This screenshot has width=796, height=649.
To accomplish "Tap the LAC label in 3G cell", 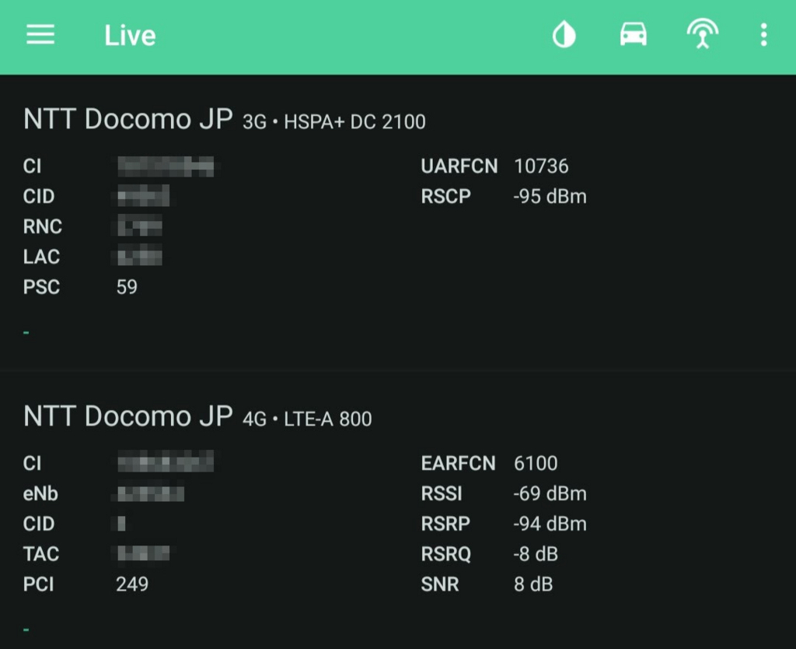I will coord(42,257).
